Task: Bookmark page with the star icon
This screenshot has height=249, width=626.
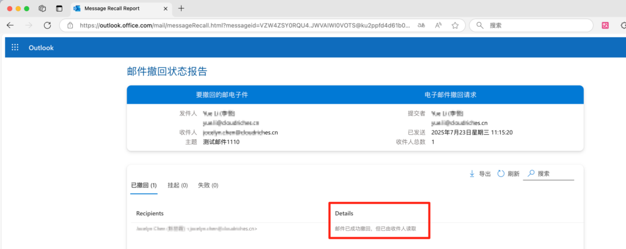Action: [455, 26]
